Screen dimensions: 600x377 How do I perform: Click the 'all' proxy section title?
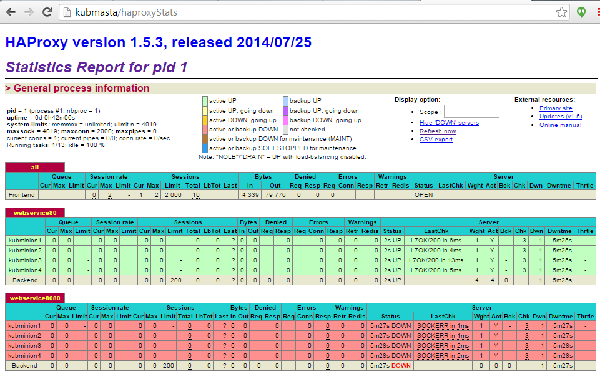pyautogui.click(x=34, y=167)
